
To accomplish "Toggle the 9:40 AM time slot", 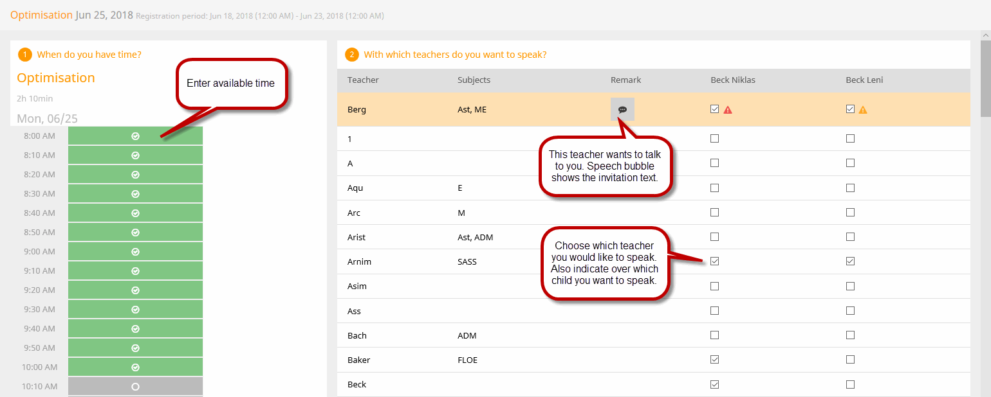I will click(135, 328).
